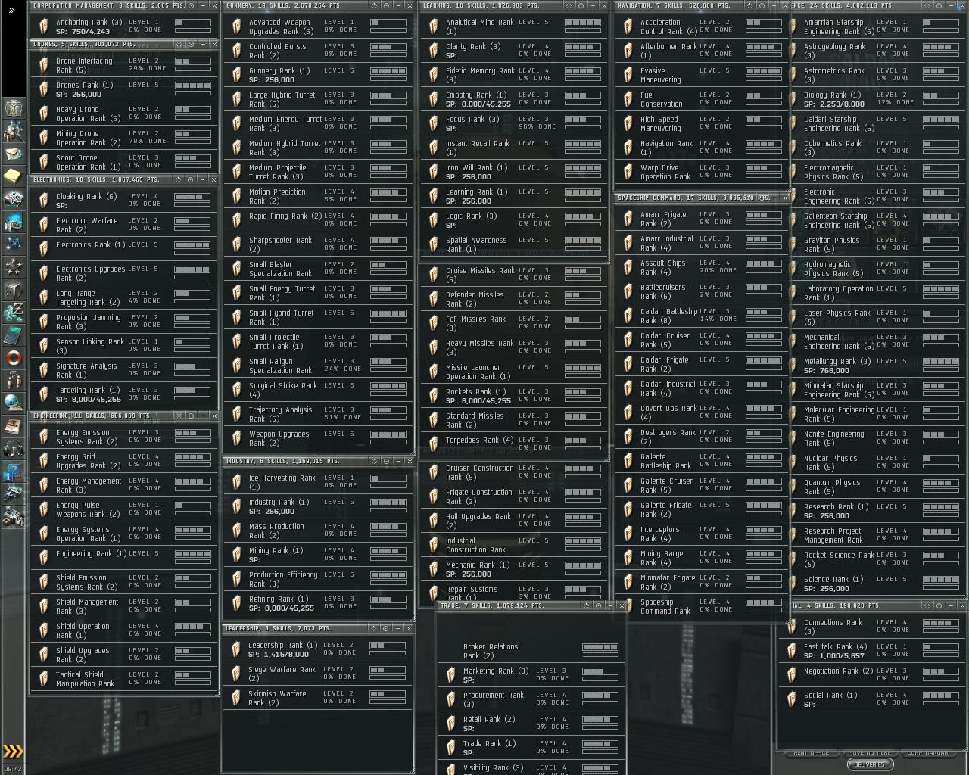Open the Assets cube icon
969x775 pixels.
coord(13,290)
